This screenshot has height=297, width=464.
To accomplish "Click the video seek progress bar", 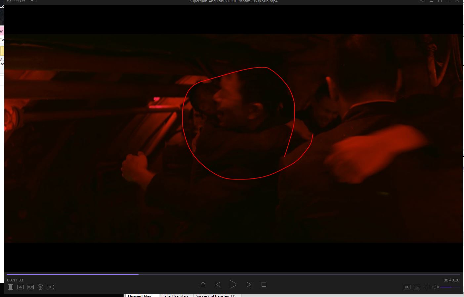I will (x=232, y=274).
